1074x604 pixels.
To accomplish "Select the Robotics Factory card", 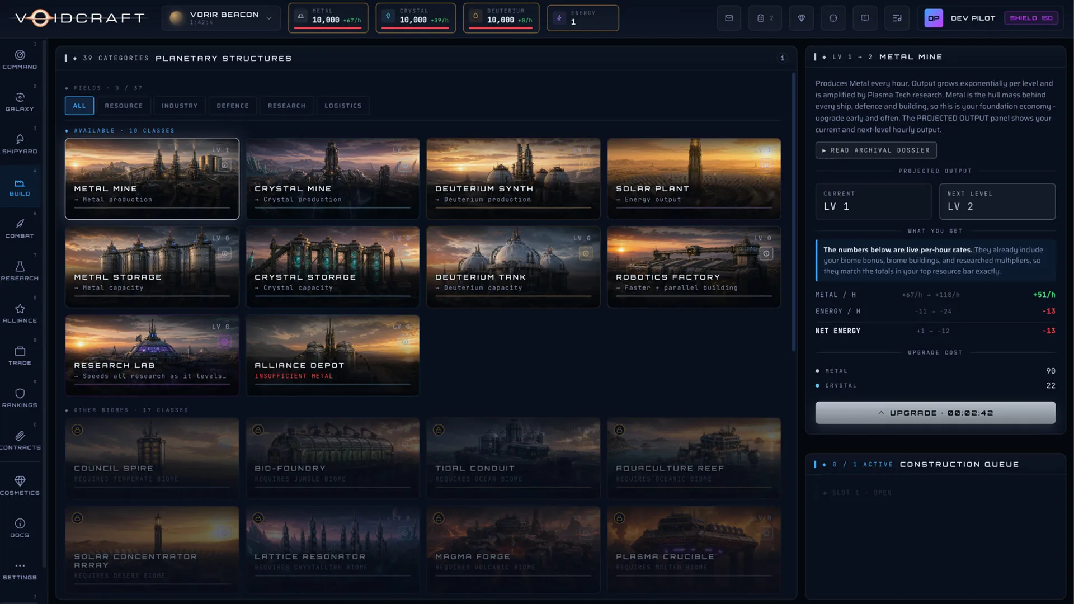I will click(x=694, y=267).
